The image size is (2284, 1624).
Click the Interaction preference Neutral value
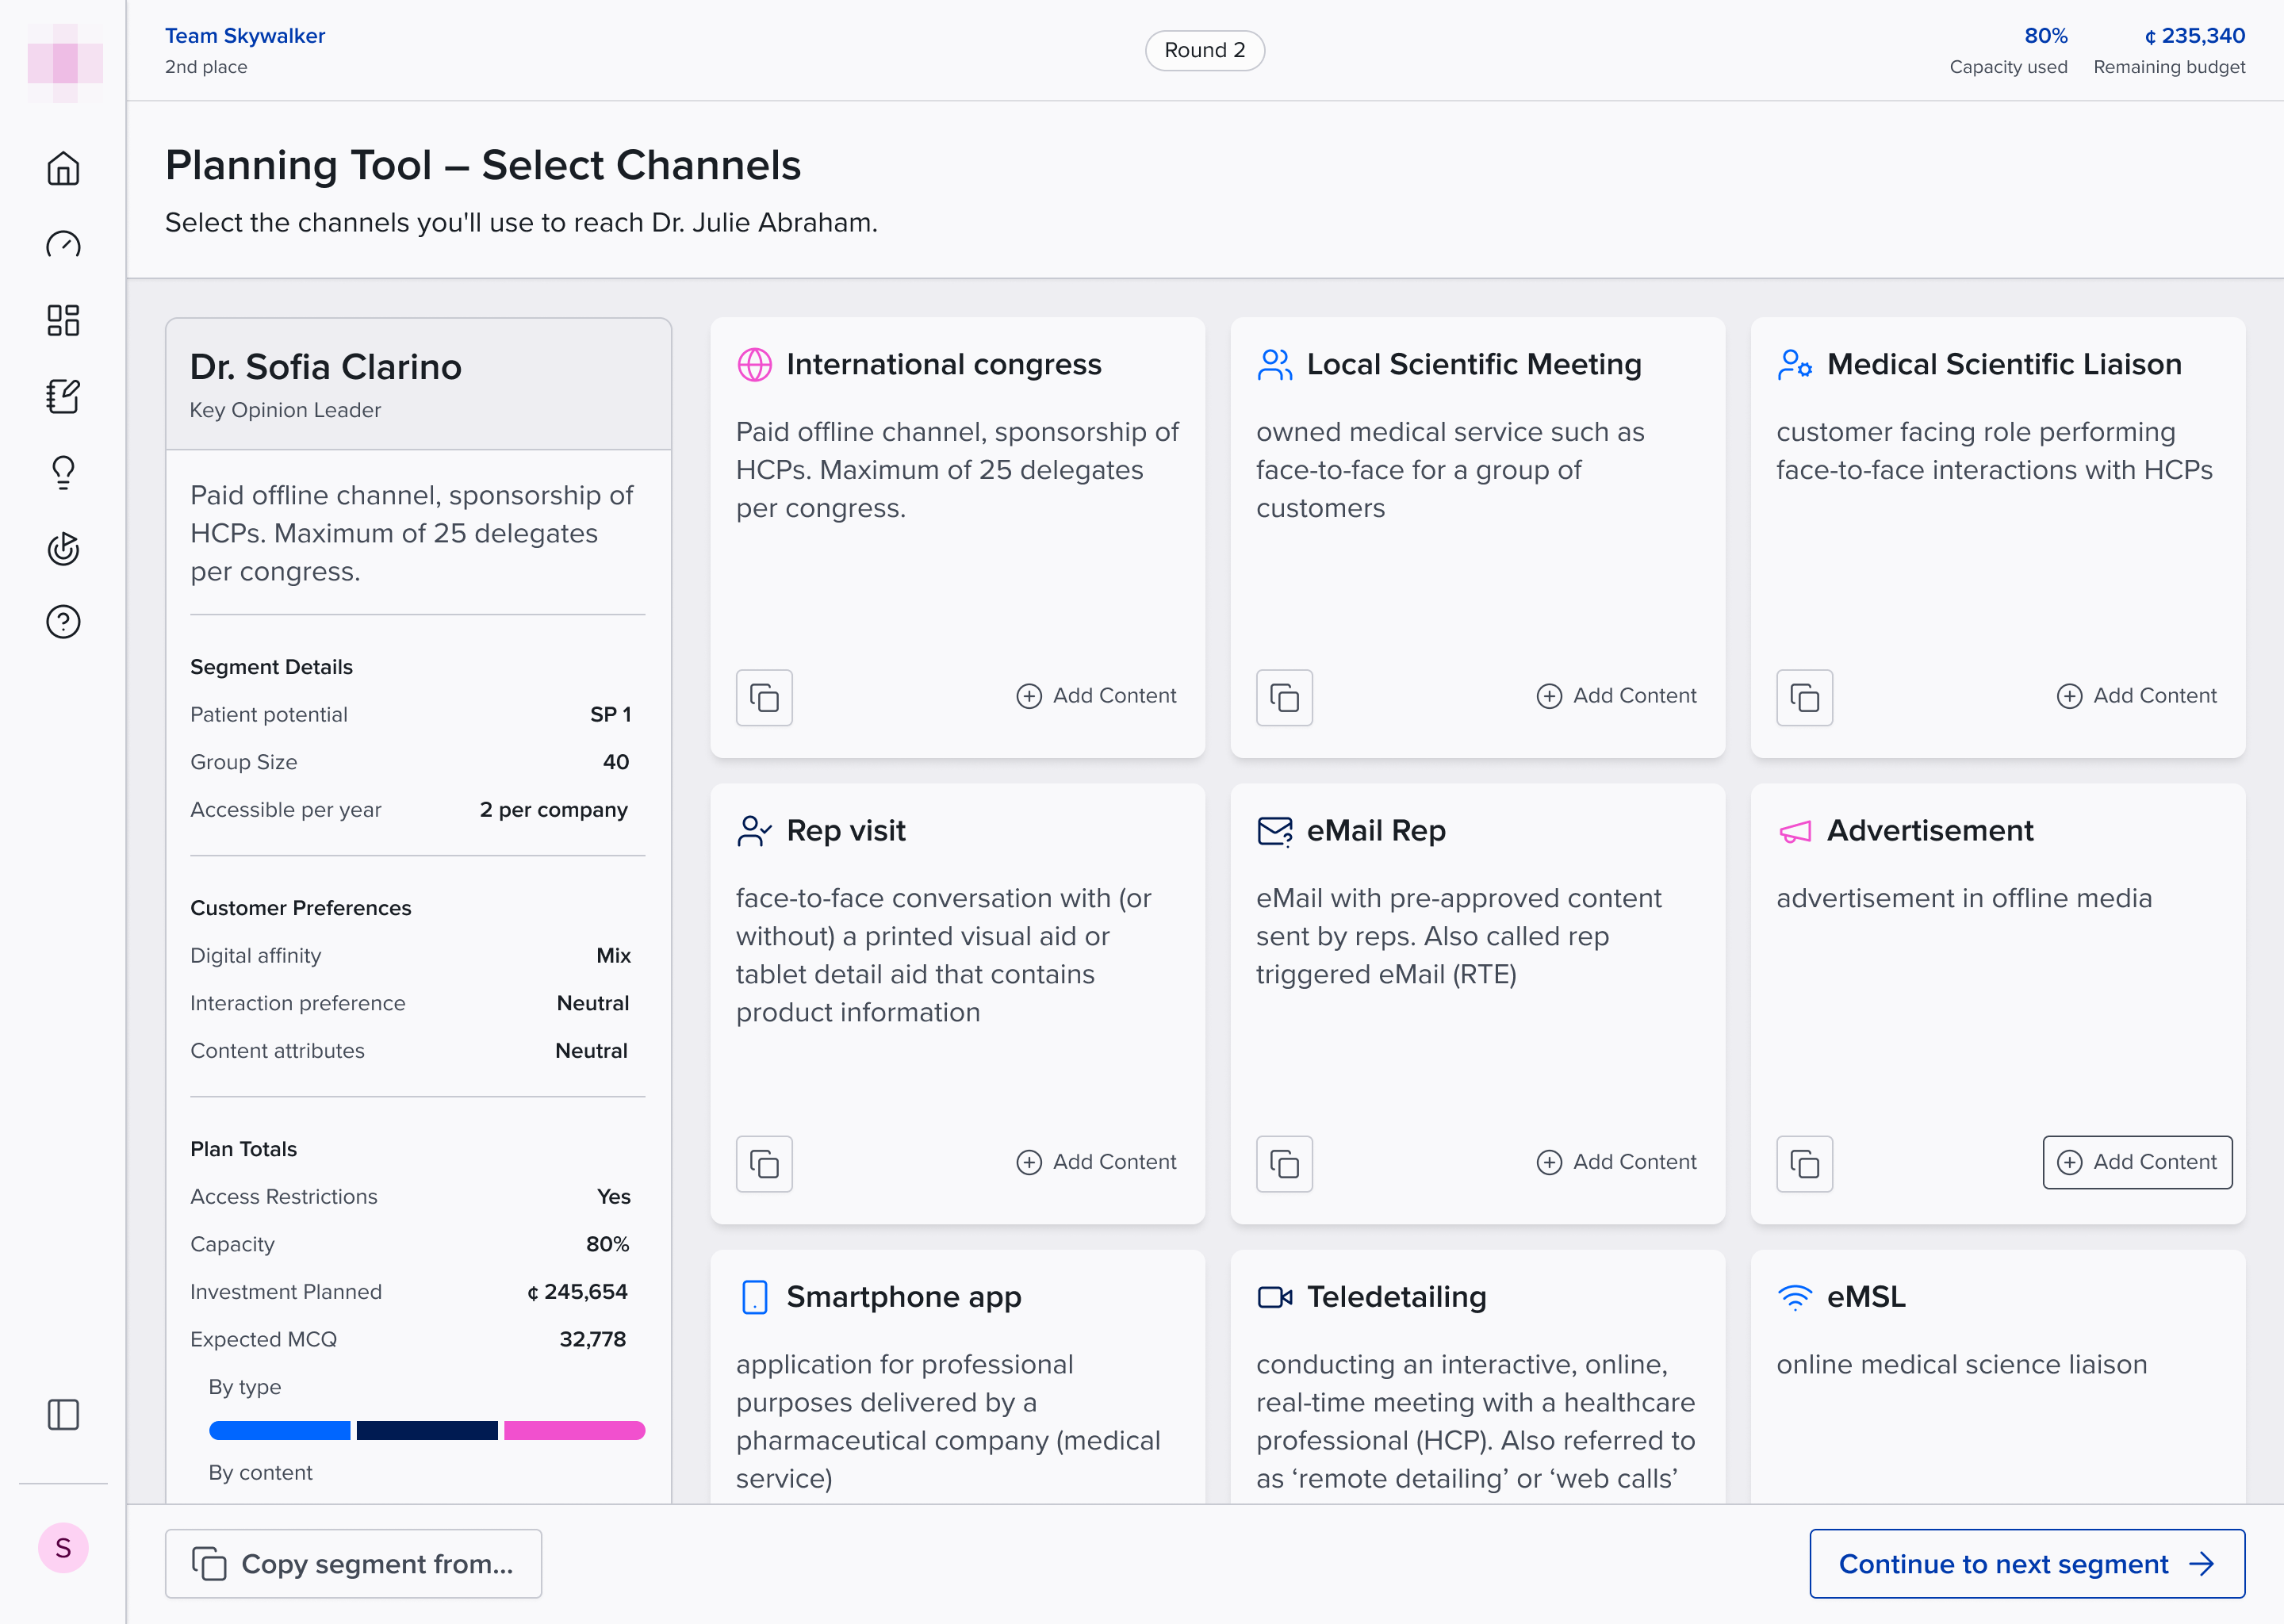coord(593,1003)
